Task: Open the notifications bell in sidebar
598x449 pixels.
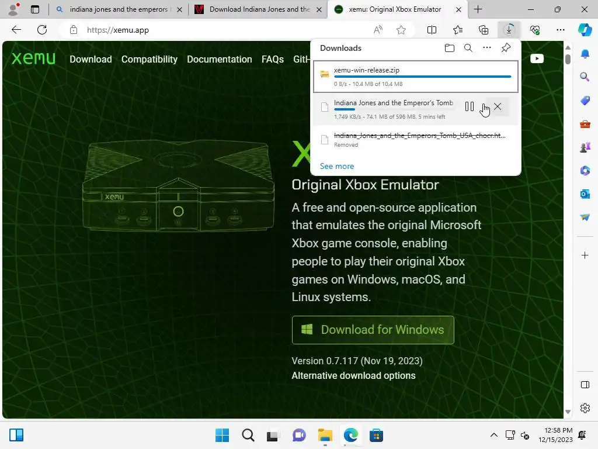Action: pyautogui.click(x=585, y=53)
